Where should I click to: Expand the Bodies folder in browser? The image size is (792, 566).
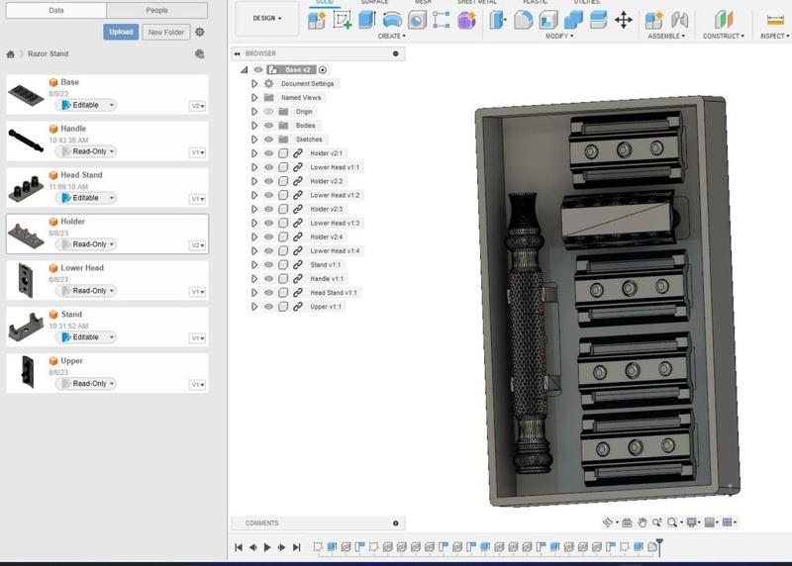254,126
